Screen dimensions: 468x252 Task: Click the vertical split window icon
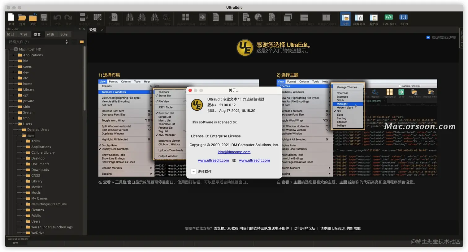326,17
